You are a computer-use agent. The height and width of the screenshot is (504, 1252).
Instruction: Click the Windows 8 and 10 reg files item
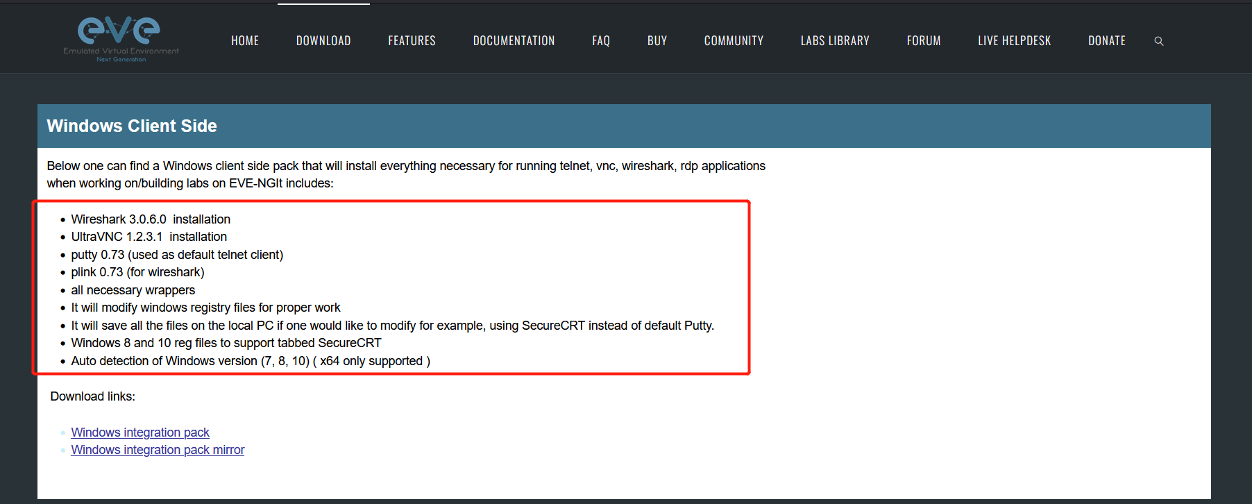(226, 343)
